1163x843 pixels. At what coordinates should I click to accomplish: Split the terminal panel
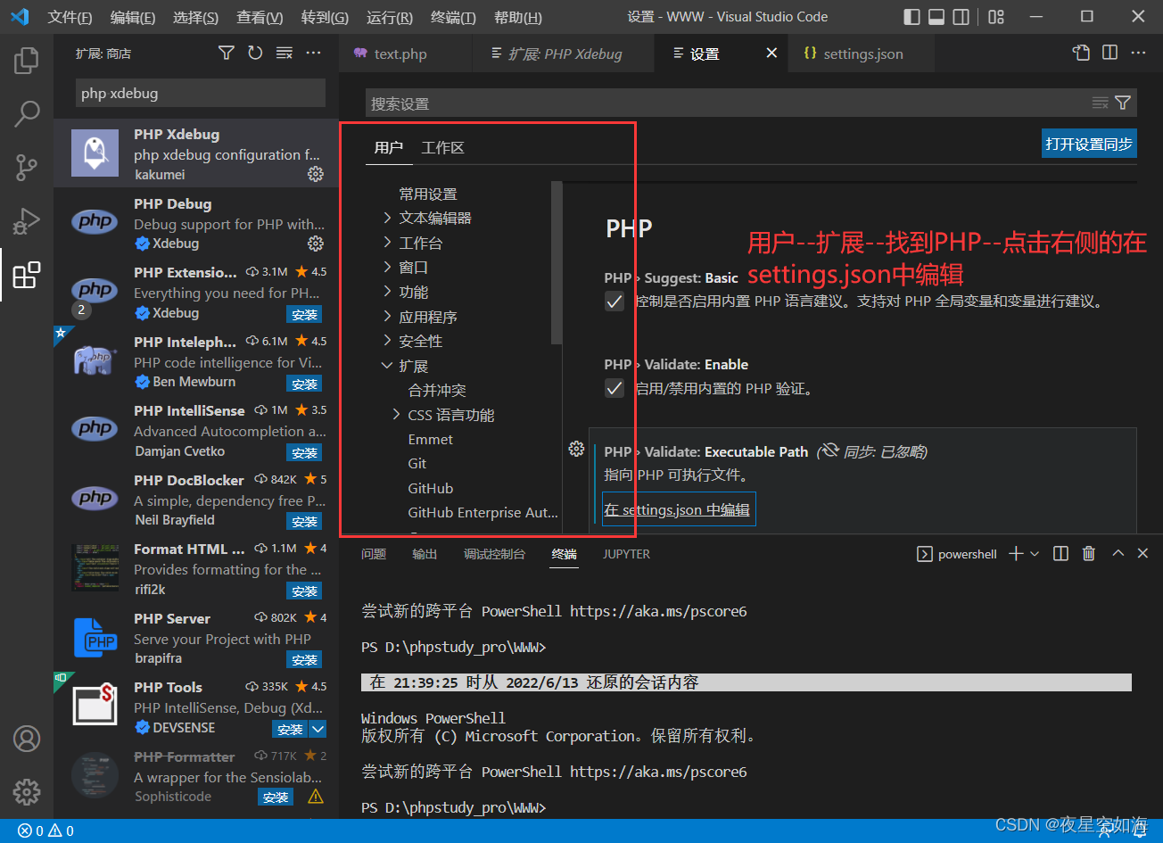pos(1060,554)
